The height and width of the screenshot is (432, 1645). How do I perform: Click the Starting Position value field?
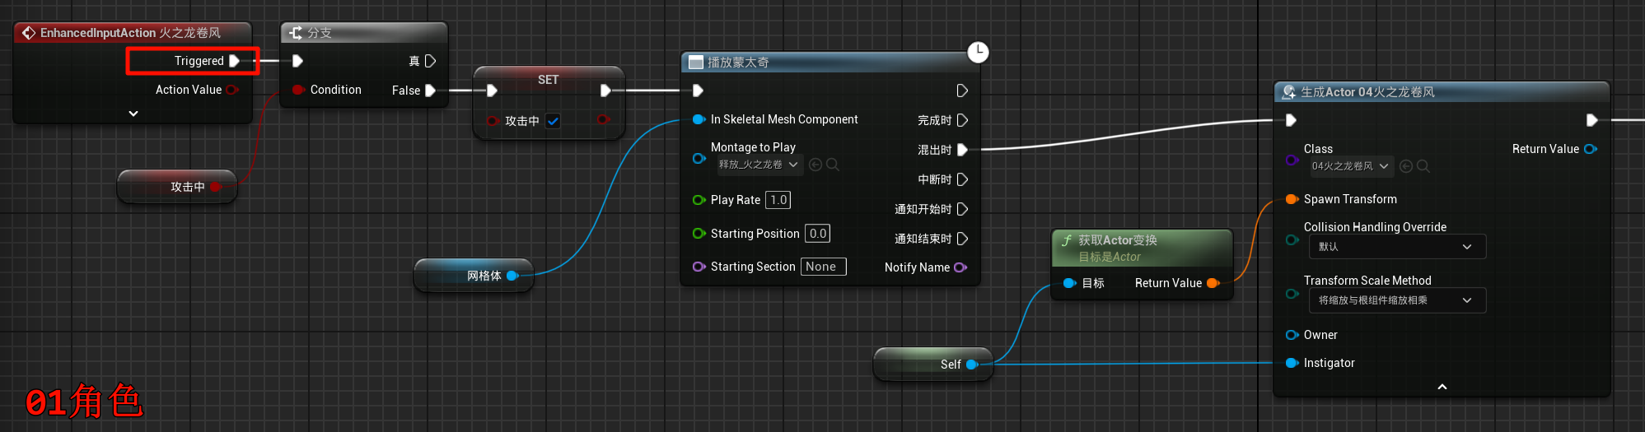(x=817, y=234)
